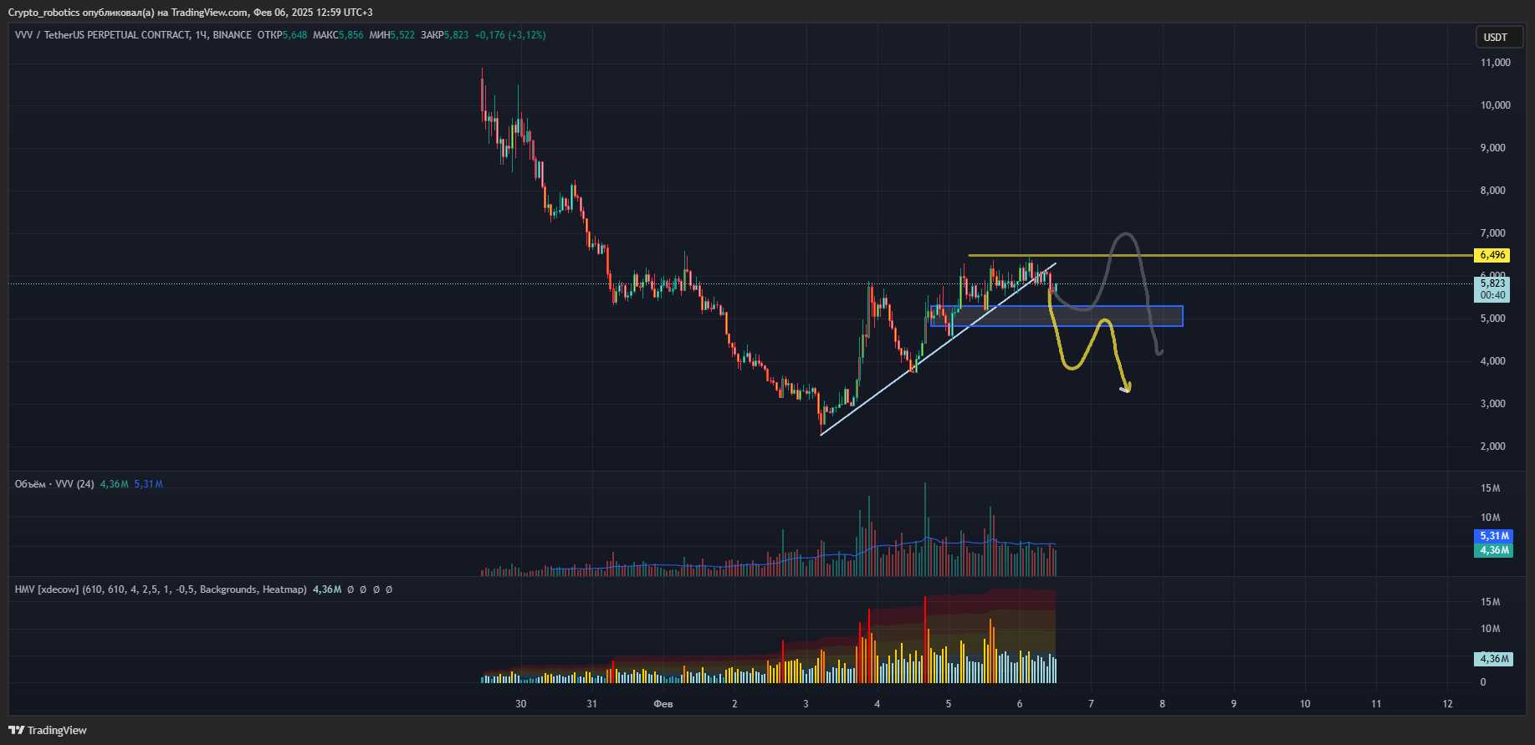Select the VVV / TetherUS PERPETUAL CONTRACT title
1535x745 pixels.
coord(102,35)
